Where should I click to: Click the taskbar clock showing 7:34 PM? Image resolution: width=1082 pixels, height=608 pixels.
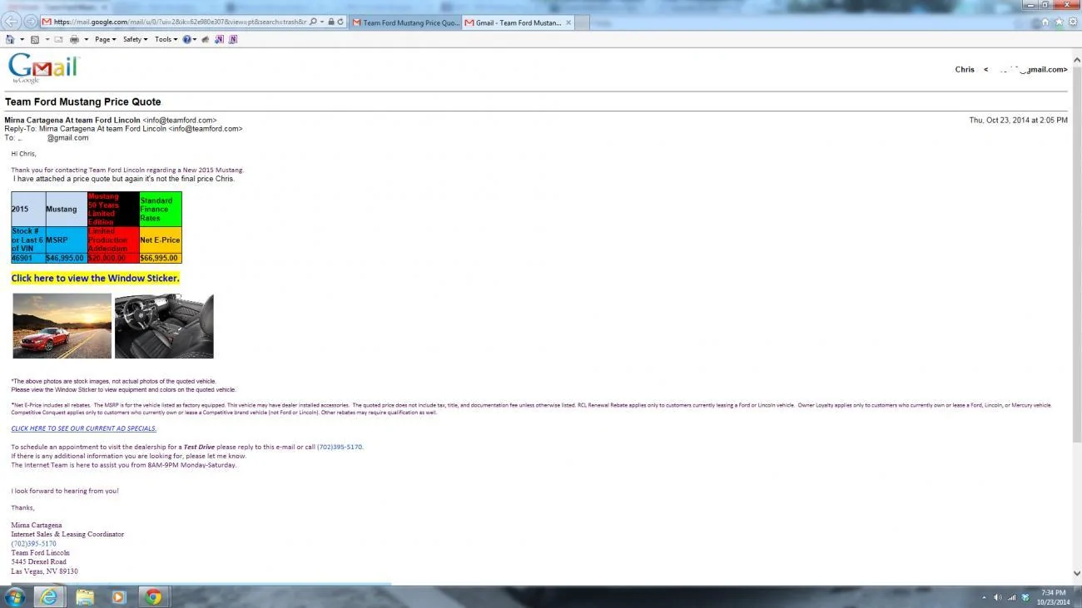(1053, 596)
